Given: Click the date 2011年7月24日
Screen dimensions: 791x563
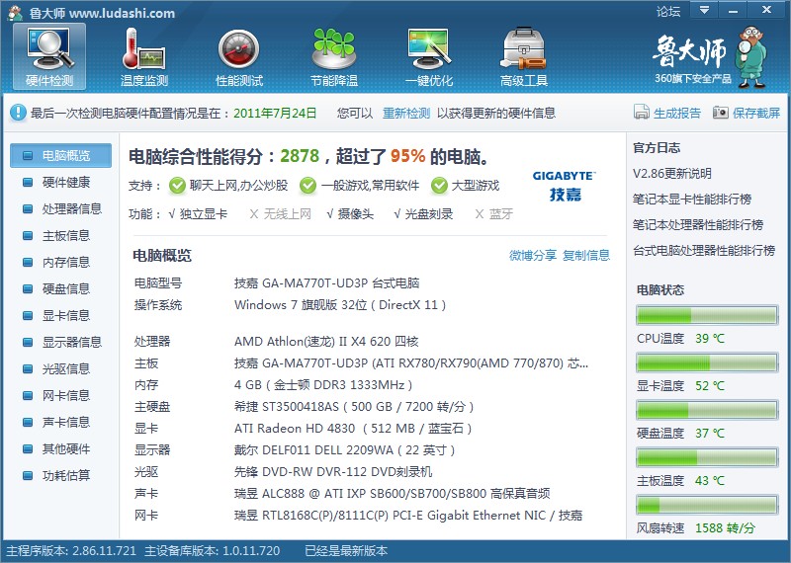Looking at the screenshot, I should click(x=275, y=113).
